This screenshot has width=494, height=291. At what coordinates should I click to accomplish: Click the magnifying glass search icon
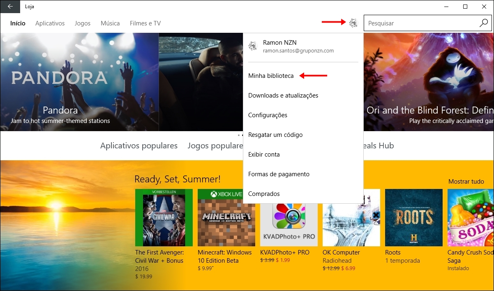click(x=484, y=23)
